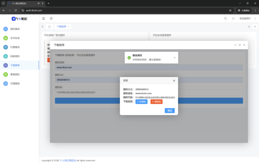Mute the tab via the speaker icon

coord(38,3)
